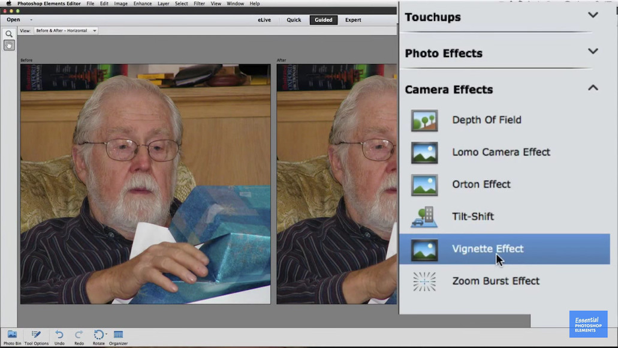This screenshot has height=348, width=618.
Task: Open the Photo Bin
Action: [12, 338]
